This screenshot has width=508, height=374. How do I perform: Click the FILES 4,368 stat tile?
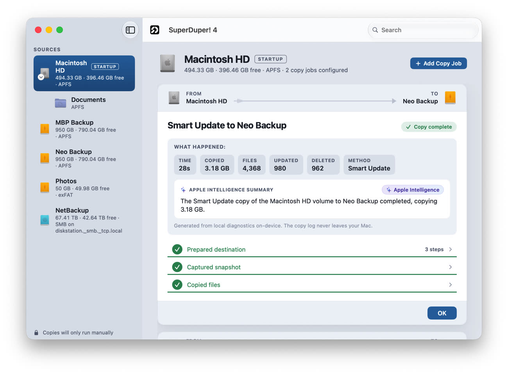(x=252, y=165)
